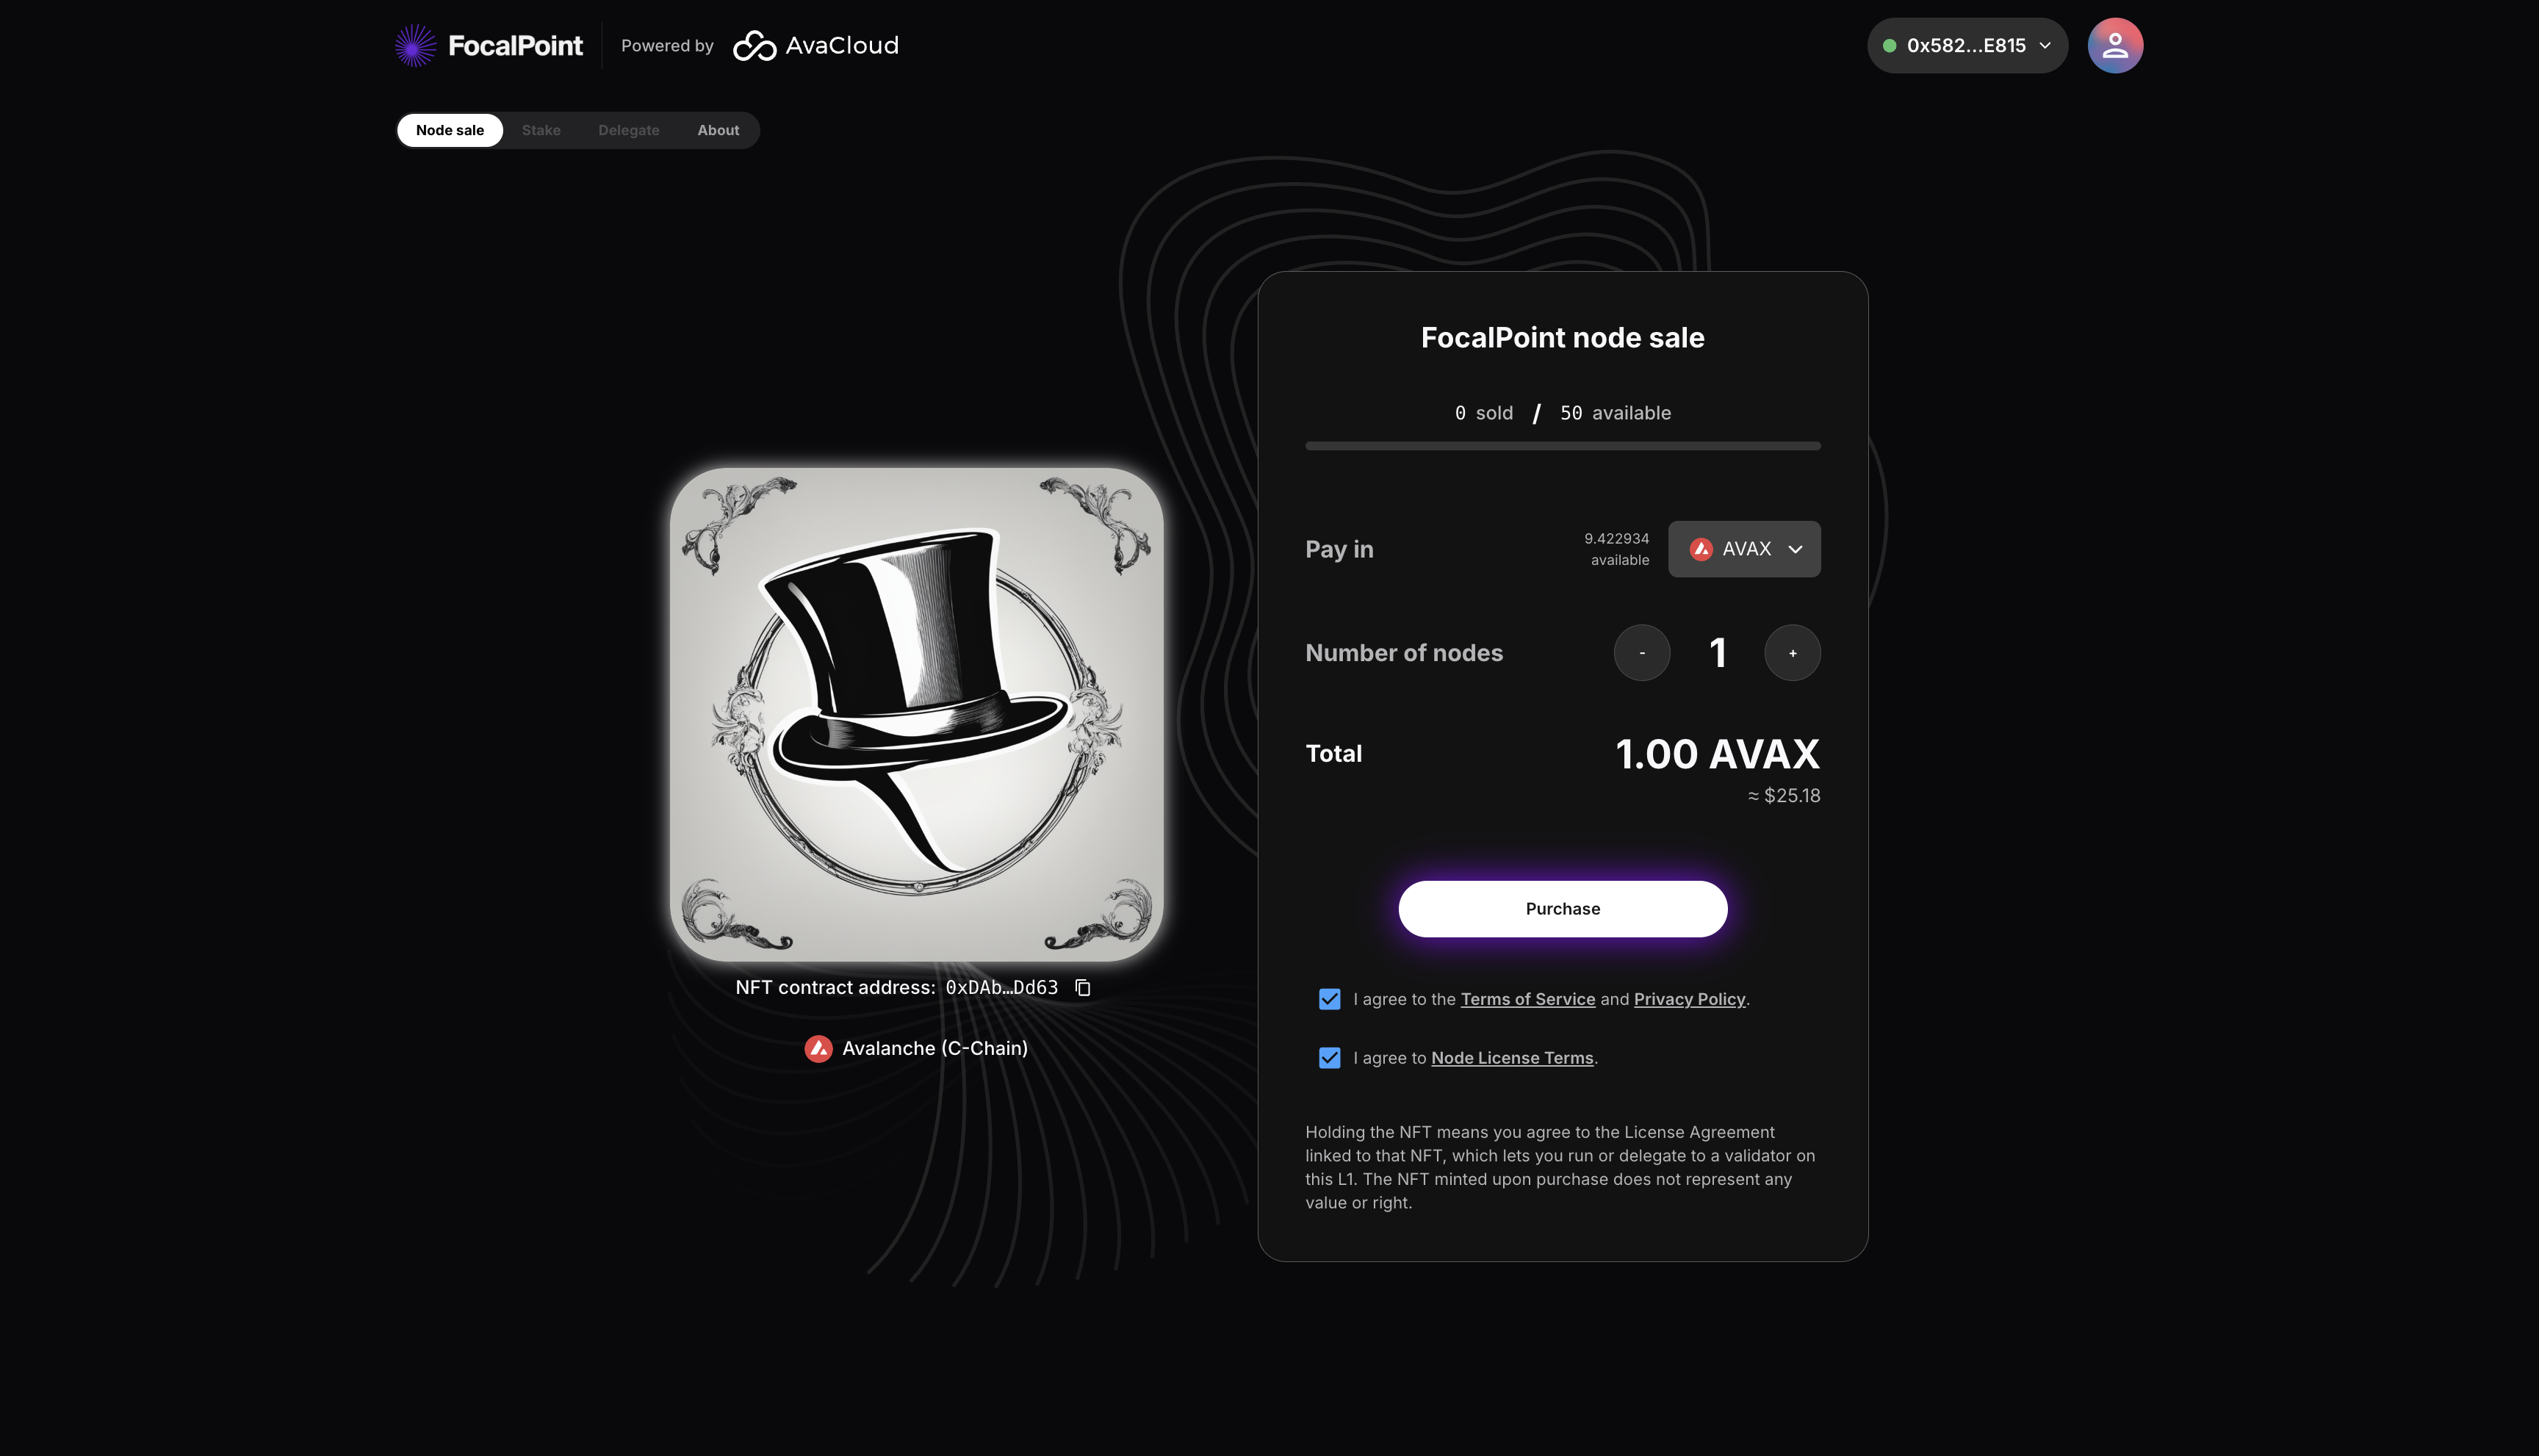Uncheck Terms of Service agreement checkbox

1329,999
